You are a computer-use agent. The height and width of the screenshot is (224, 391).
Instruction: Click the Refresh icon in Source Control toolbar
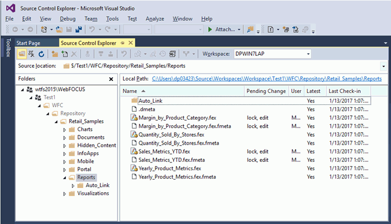(x=41, y=54)
